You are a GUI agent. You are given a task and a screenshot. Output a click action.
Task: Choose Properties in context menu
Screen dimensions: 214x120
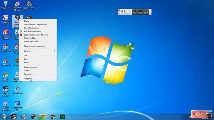[38, 79]
